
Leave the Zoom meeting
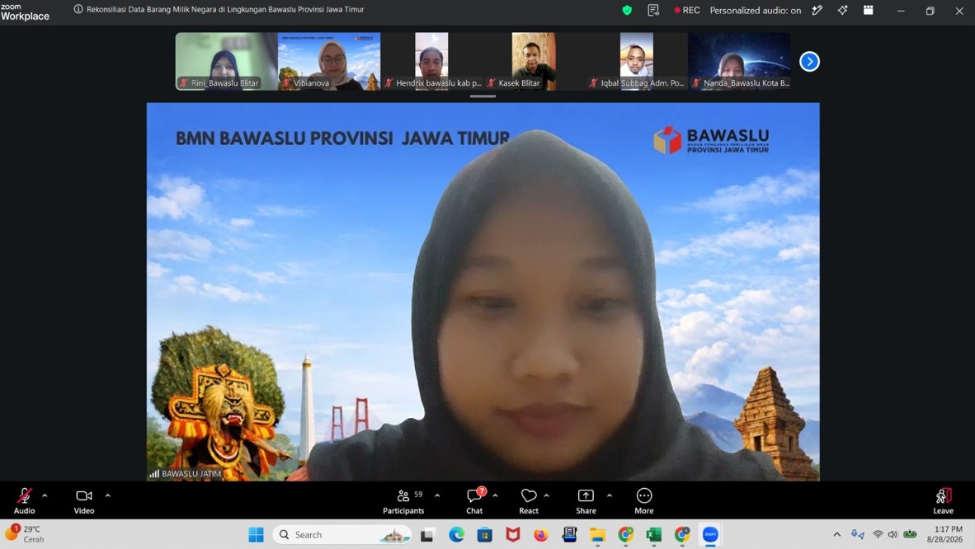pos(944,500)
